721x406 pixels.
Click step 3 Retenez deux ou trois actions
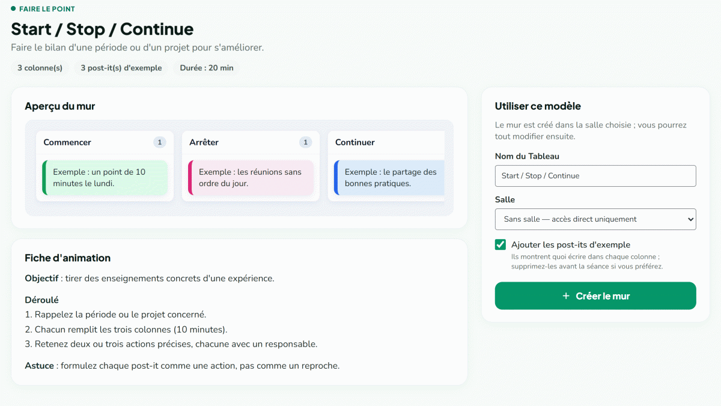pyautogui.click(x=171, y=344)
